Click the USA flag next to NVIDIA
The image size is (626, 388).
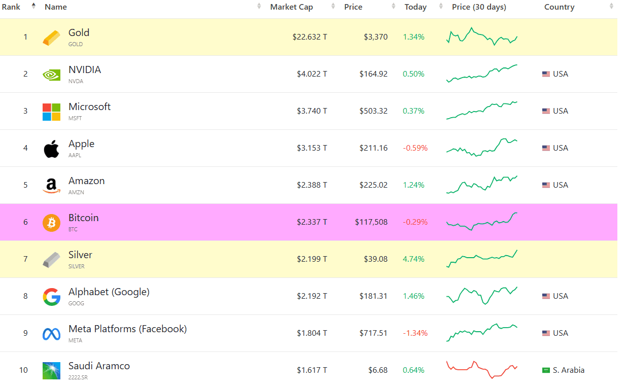coord(546,74)
